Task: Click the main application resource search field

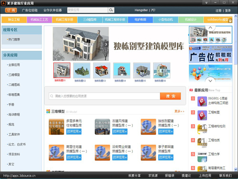Action: [x=104, y=96]
